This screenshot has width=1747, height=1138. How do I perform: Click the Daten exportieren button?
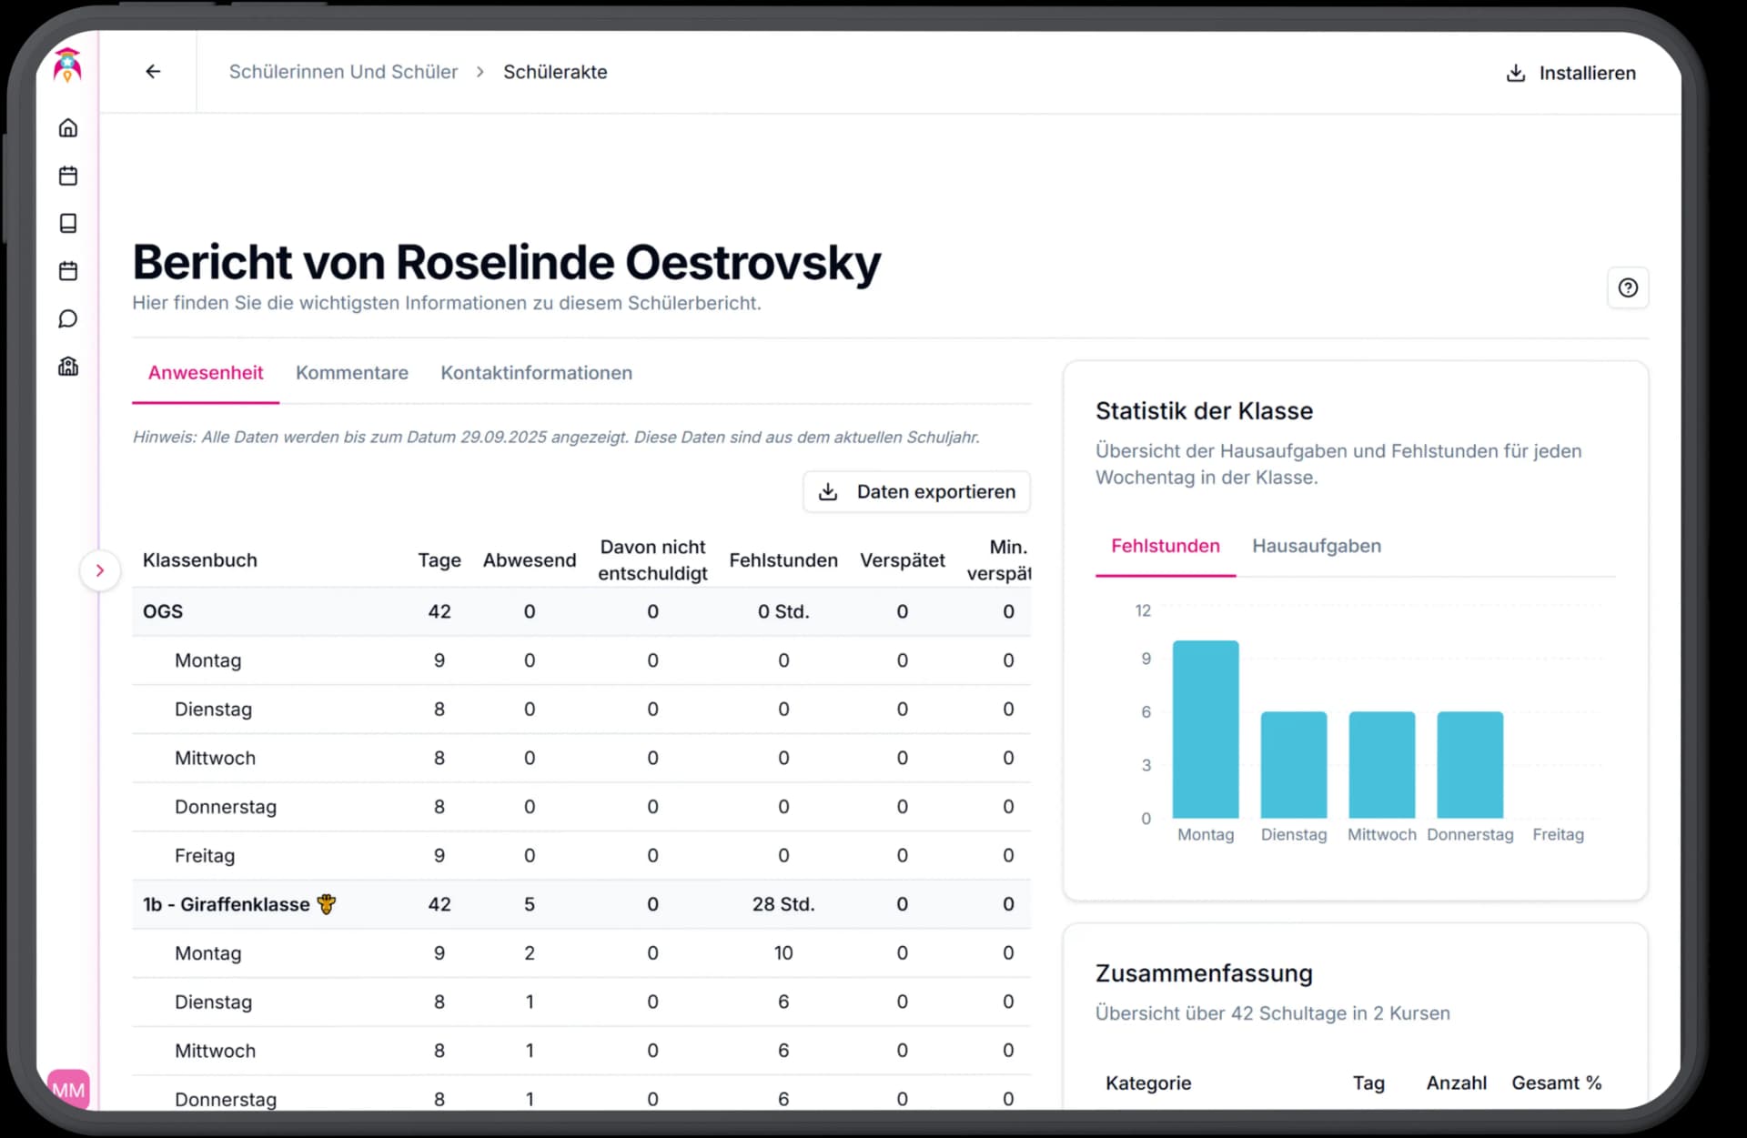click(x=916, y=491)
